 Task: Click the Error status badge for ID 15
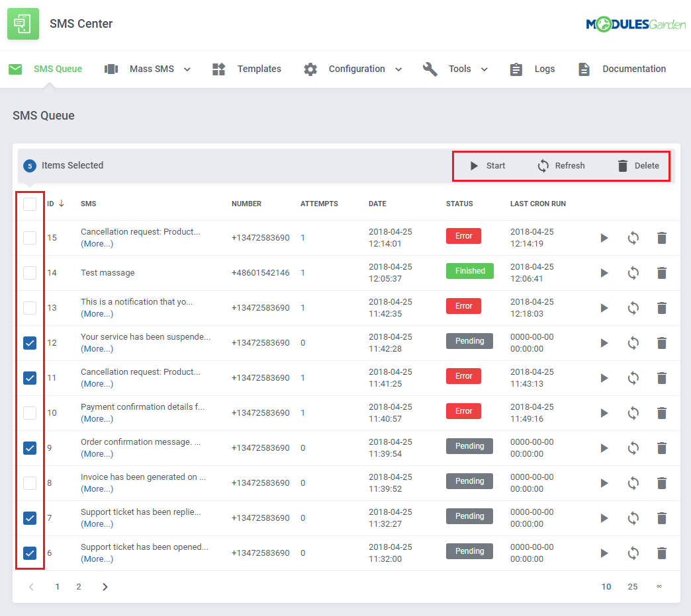(x=463, y=236)
